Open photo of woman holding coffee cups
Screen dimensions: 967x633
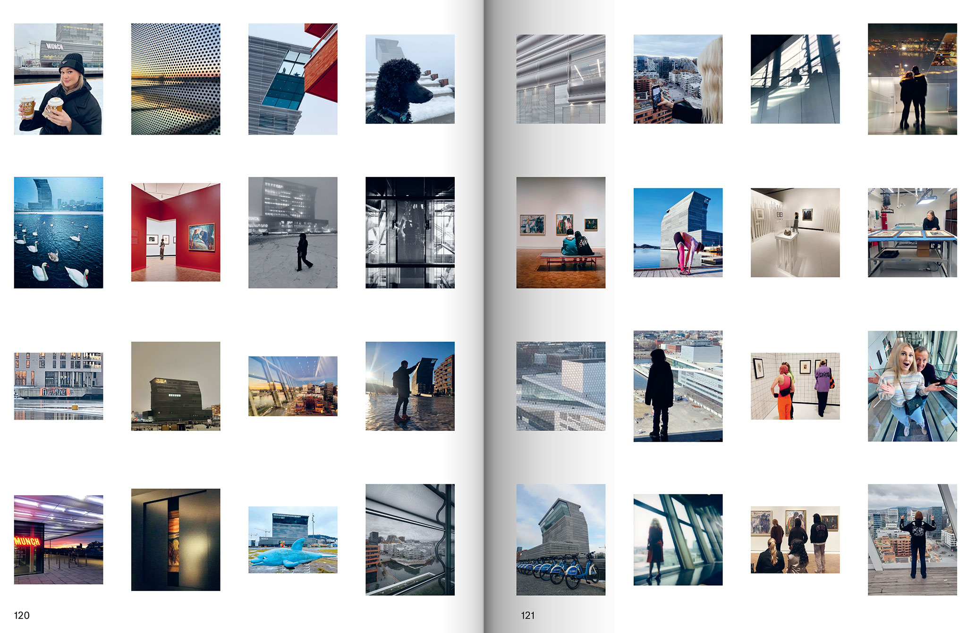point(59,79)
